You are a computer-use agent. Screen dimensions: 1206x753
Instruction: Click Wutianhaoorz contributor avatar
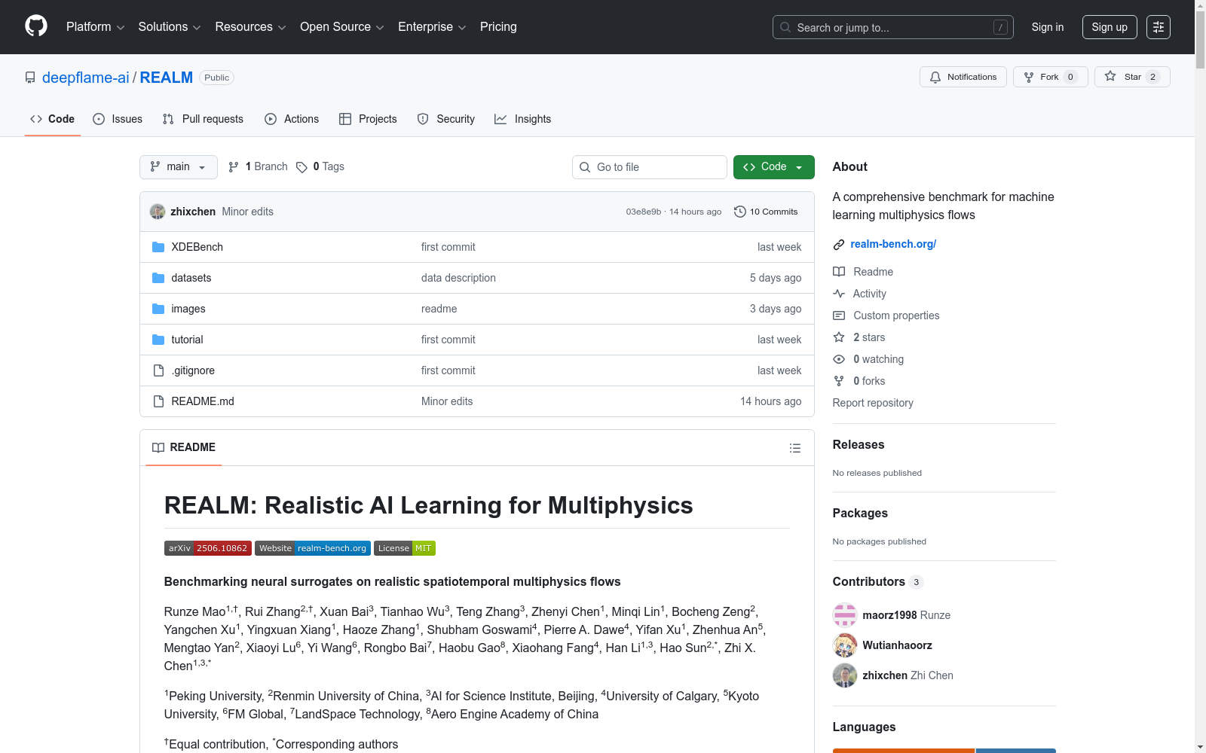point(845,645)
